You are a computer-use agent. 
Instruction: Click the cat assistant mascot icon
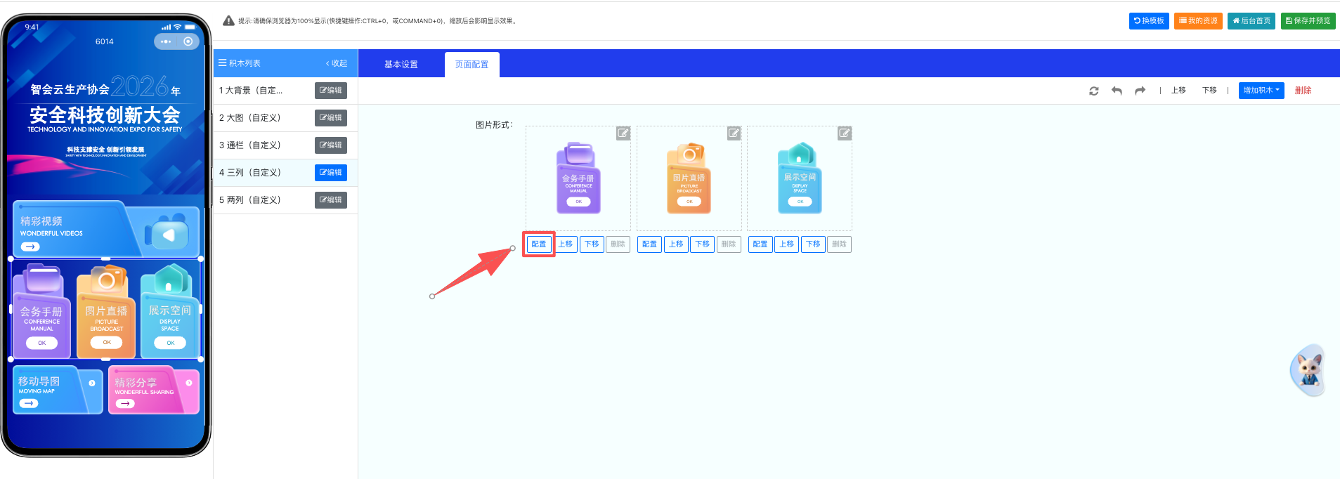click(x=1308, y=370)
